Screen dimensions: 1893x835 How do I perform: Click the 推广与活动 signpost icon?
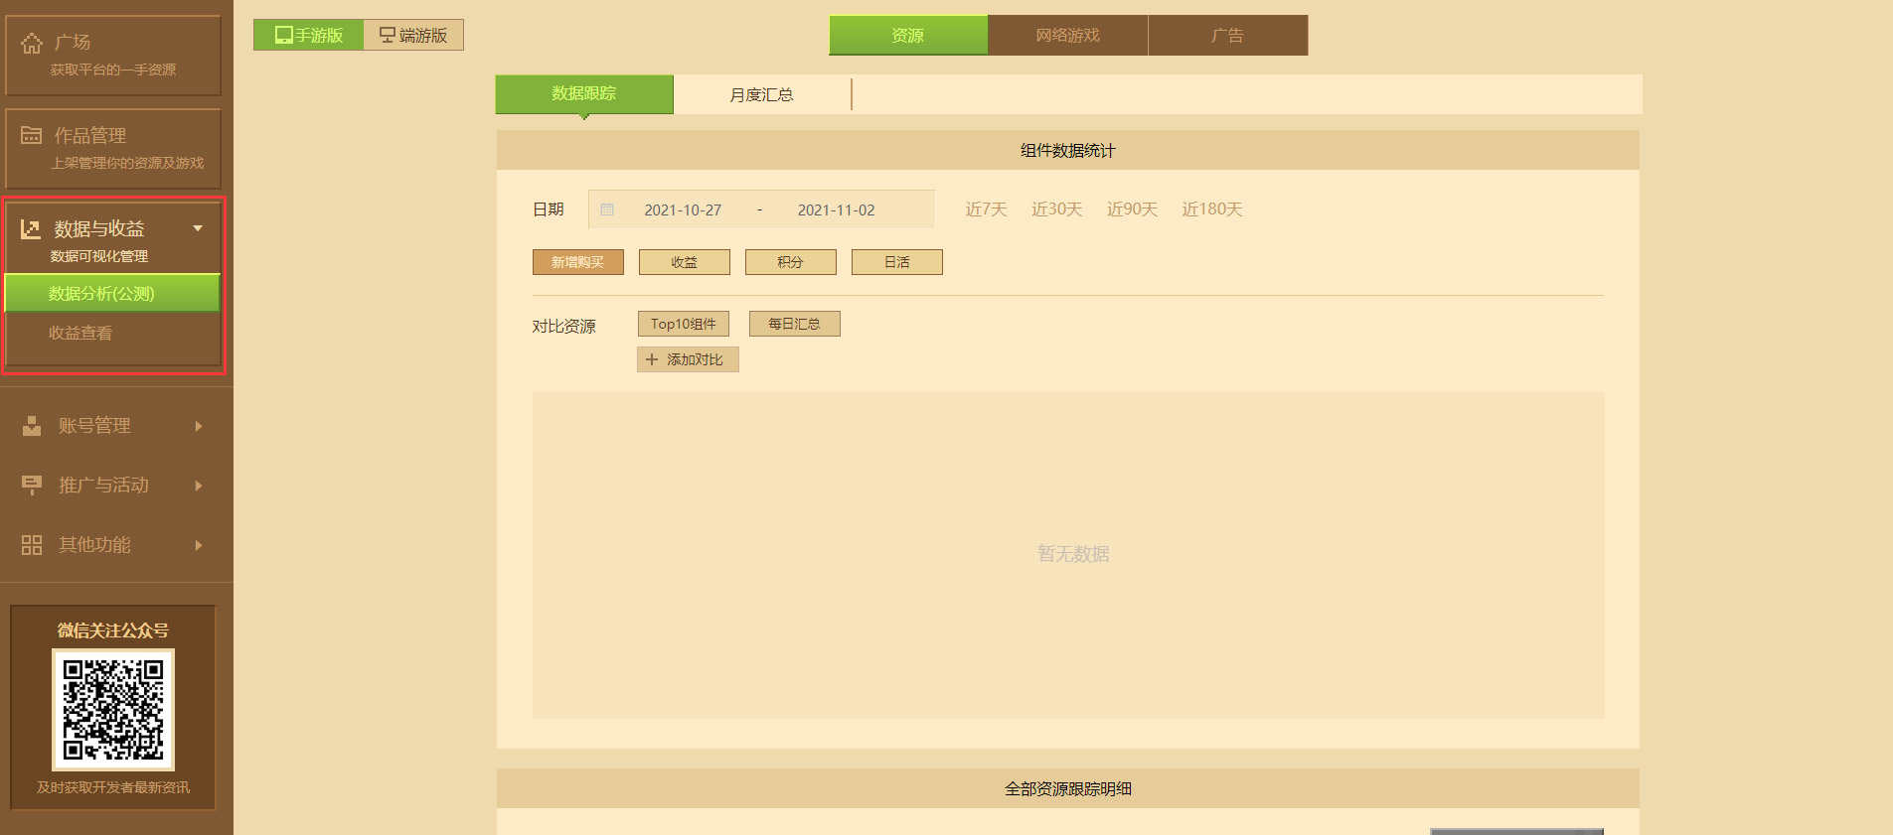[x=32, y=485]
